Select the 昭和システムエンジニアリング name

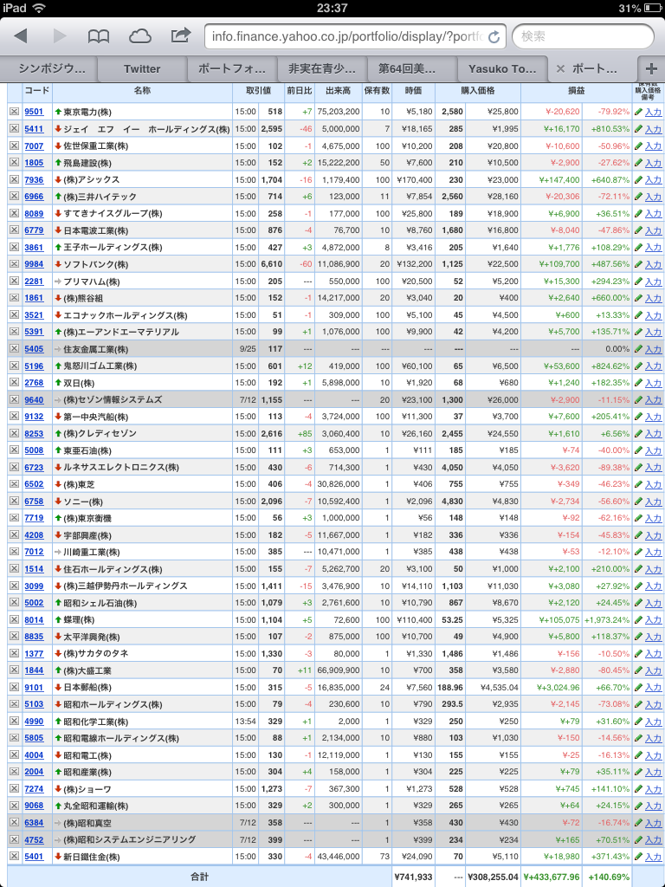[x=130, y=840]
